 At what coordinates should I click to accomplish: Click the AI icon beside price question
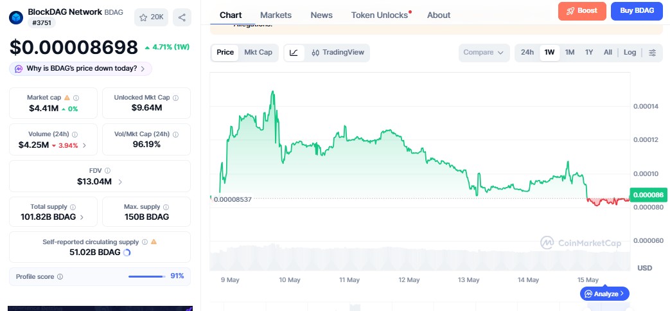19,69
